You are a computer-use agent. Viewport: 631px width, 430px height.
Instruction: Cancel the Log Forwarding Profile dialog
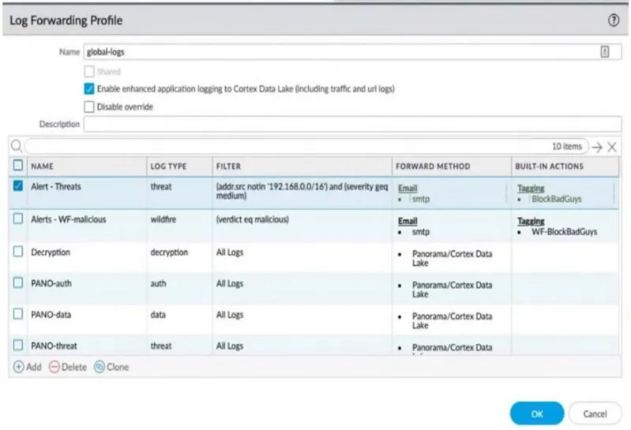[595, 413]
